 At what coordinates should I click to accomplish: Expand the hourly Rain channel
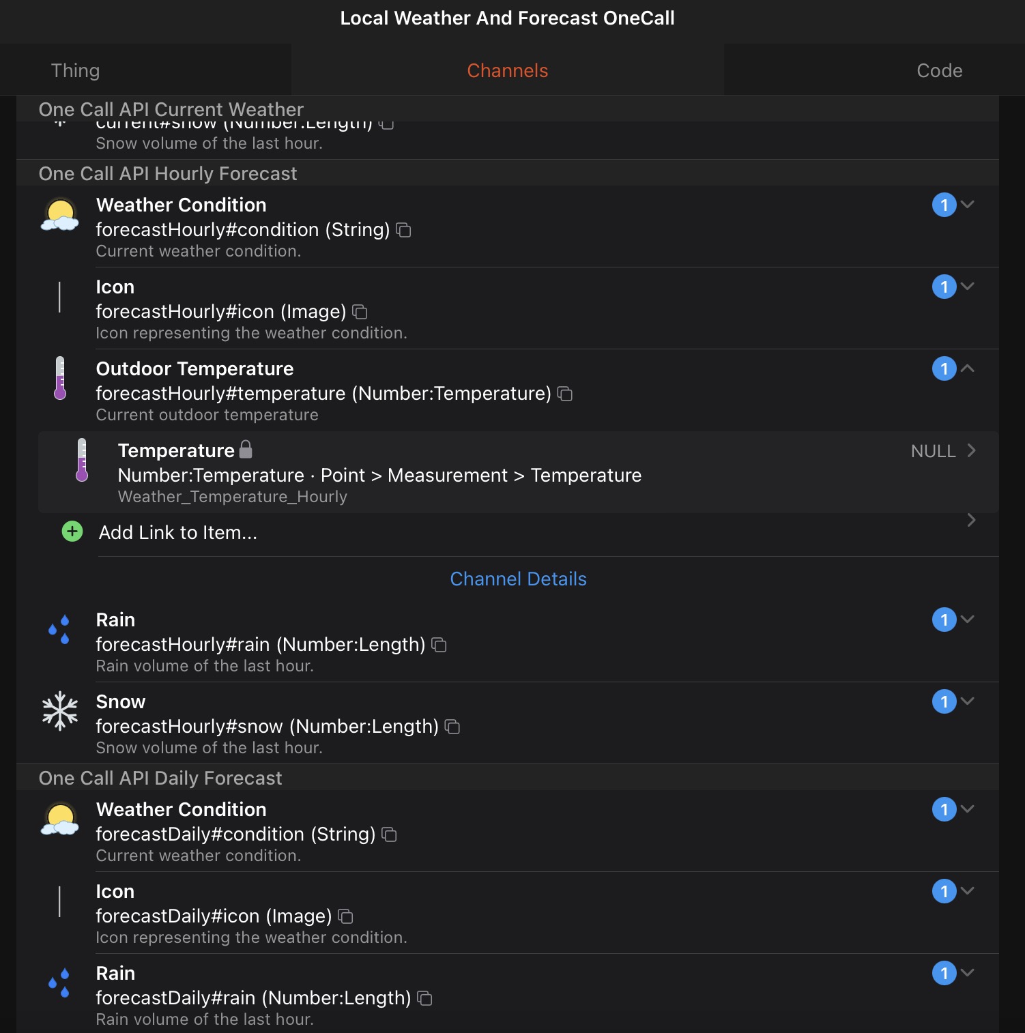[x=968, y=620]
